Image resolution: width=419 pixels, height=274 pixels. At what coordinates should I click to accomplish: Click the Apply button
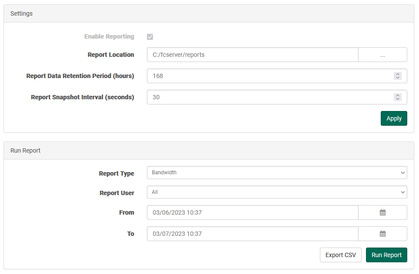[394, 118]
